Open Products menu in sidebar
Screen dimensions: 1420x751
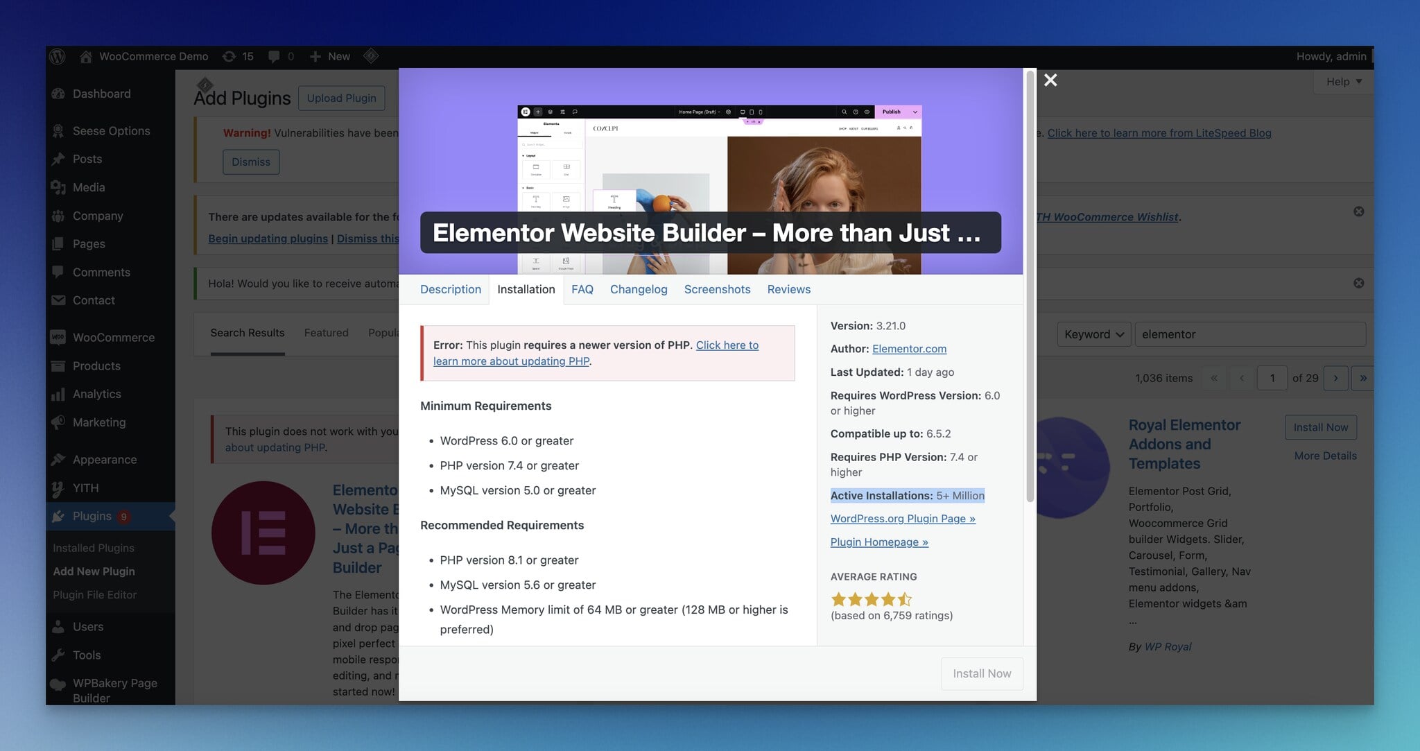click(x=96, y=366)
